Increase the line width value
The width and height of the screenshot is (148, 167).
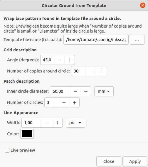(x=57, y=123)
